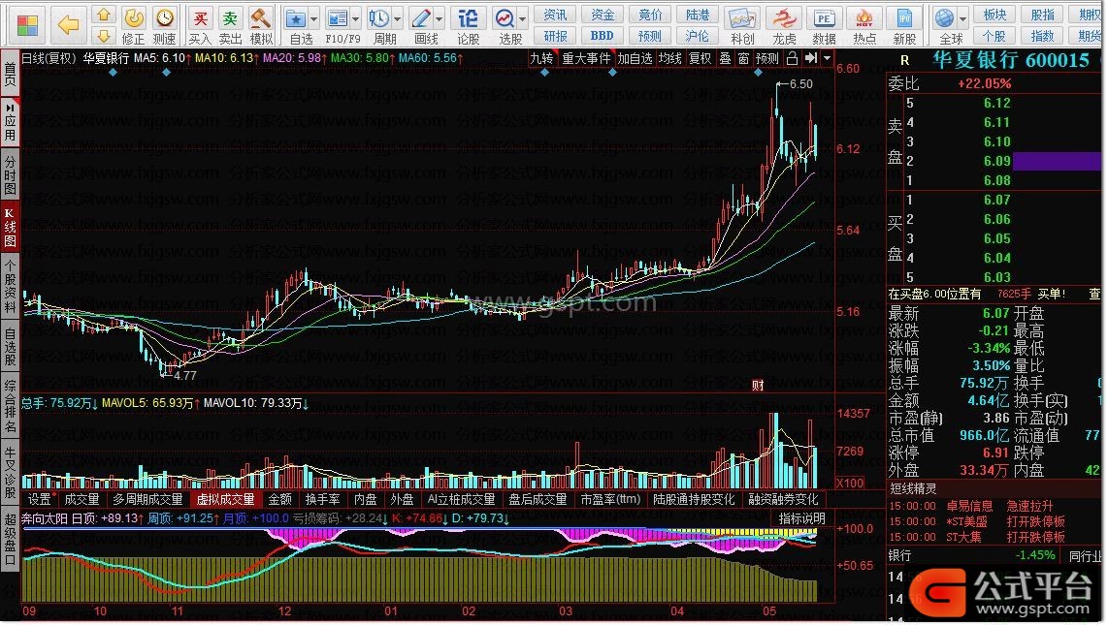This screenshot has width=1108, height=625.
Task: Click the *ST美盛 打开跌停板 alert
Action: coord(977,521)
